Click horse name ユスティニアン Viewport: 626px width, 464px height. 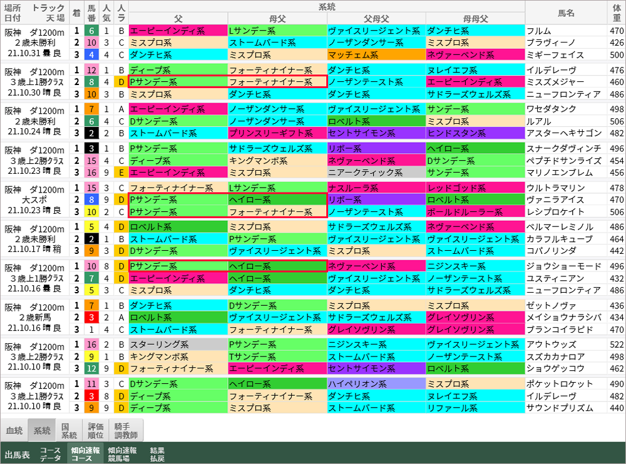click(555, 278)
